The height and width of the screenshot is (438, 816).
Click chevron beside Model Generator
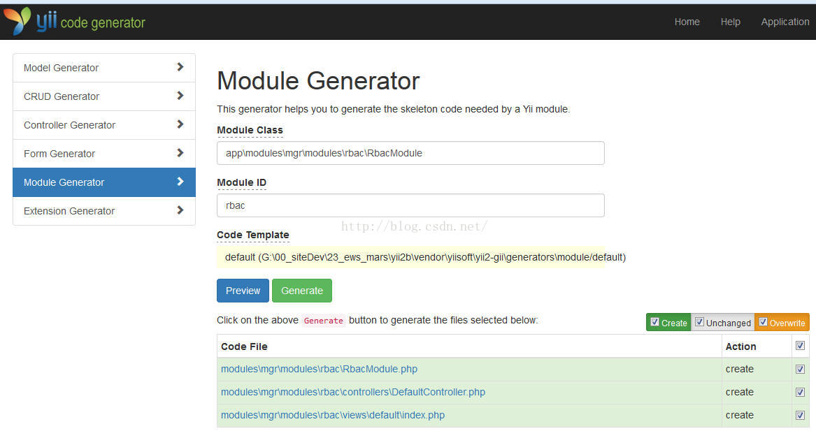coord(180,67)
